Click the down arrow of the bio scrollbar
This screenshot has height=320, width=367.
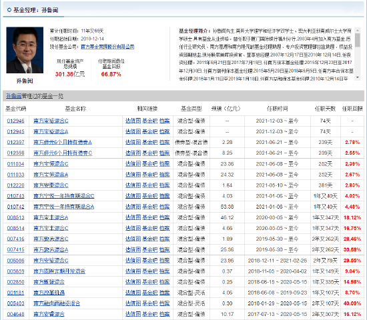[x=358, y=77]
